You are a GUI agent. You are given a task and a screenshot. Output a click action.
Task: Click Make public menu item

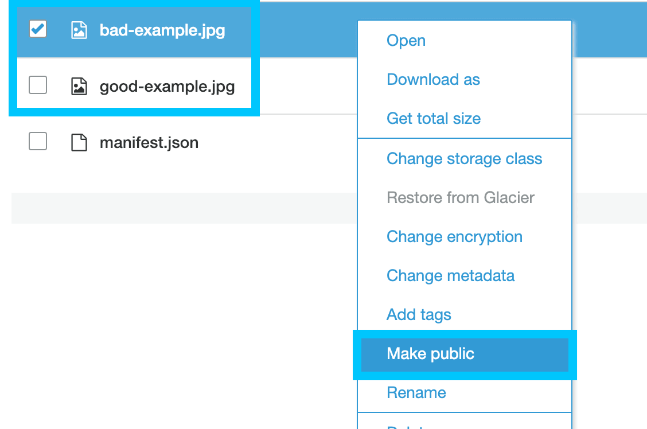coord(430,354)
